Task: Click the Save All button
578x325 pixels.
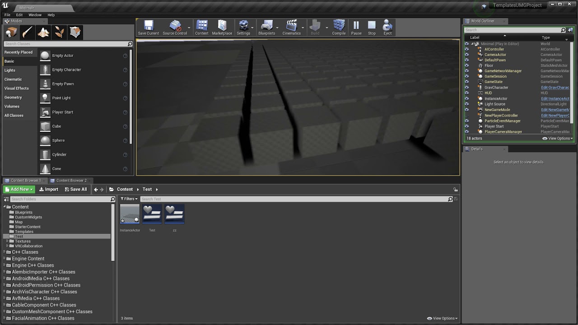Action: click(x=76, y=190)
